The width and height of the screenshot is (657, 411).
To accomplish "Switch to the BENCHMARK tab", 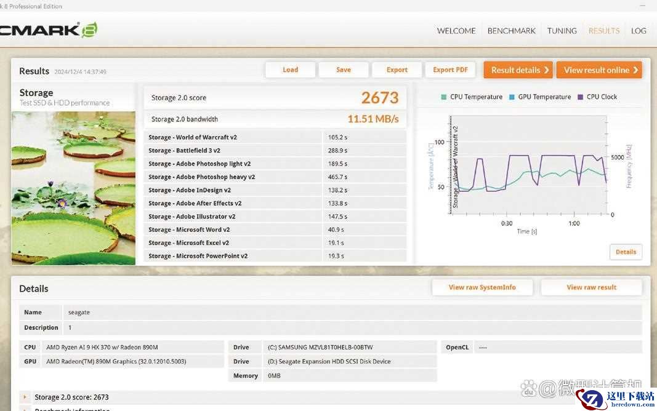I will pyautogui.click(x=511, y=31).
